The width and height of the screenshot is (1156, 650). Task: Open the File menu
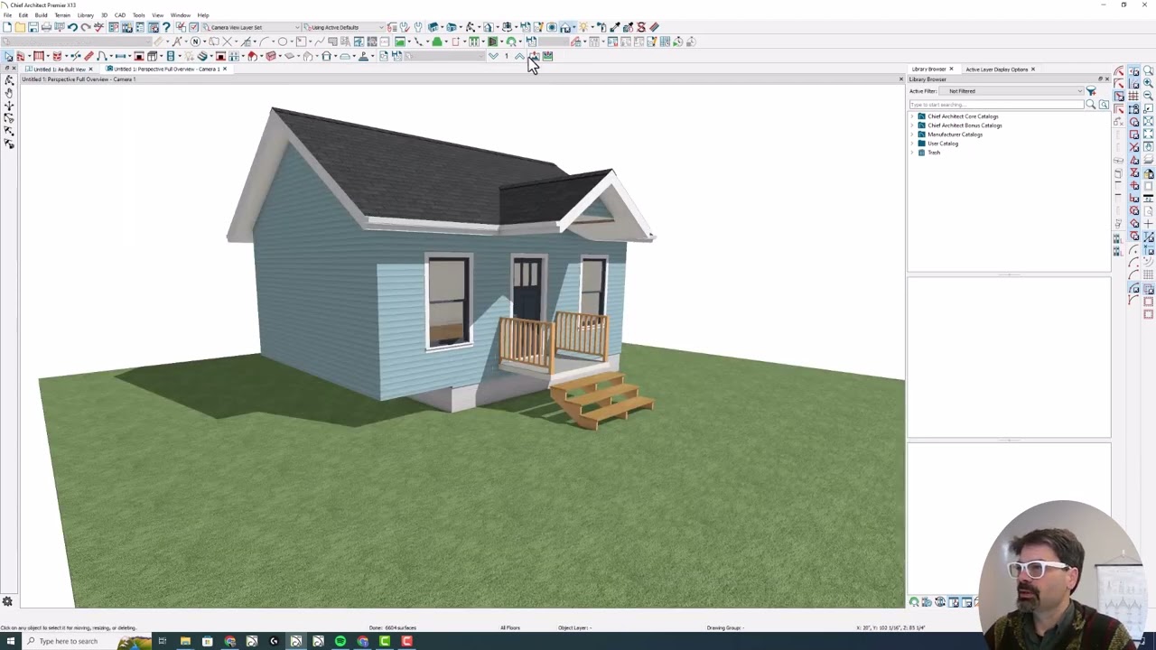pyautogui.click(x=7, y=15)
